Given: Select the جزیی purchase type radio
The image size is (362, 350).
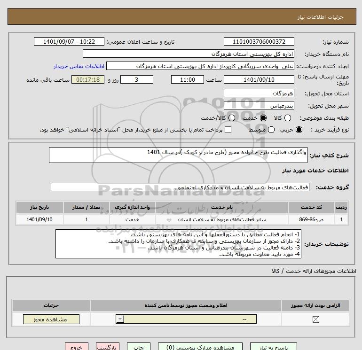Looking at the screenshot, I should pos(299,130).
